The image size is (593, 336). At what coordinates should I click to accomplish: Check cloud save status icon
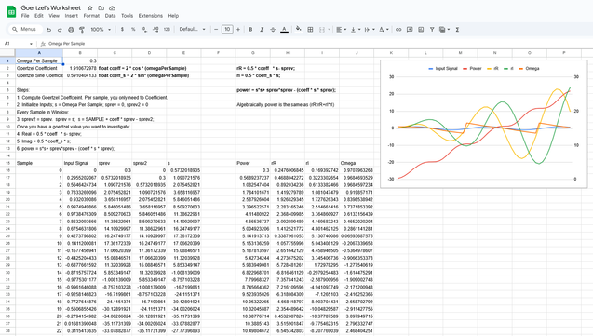point(112,8)
